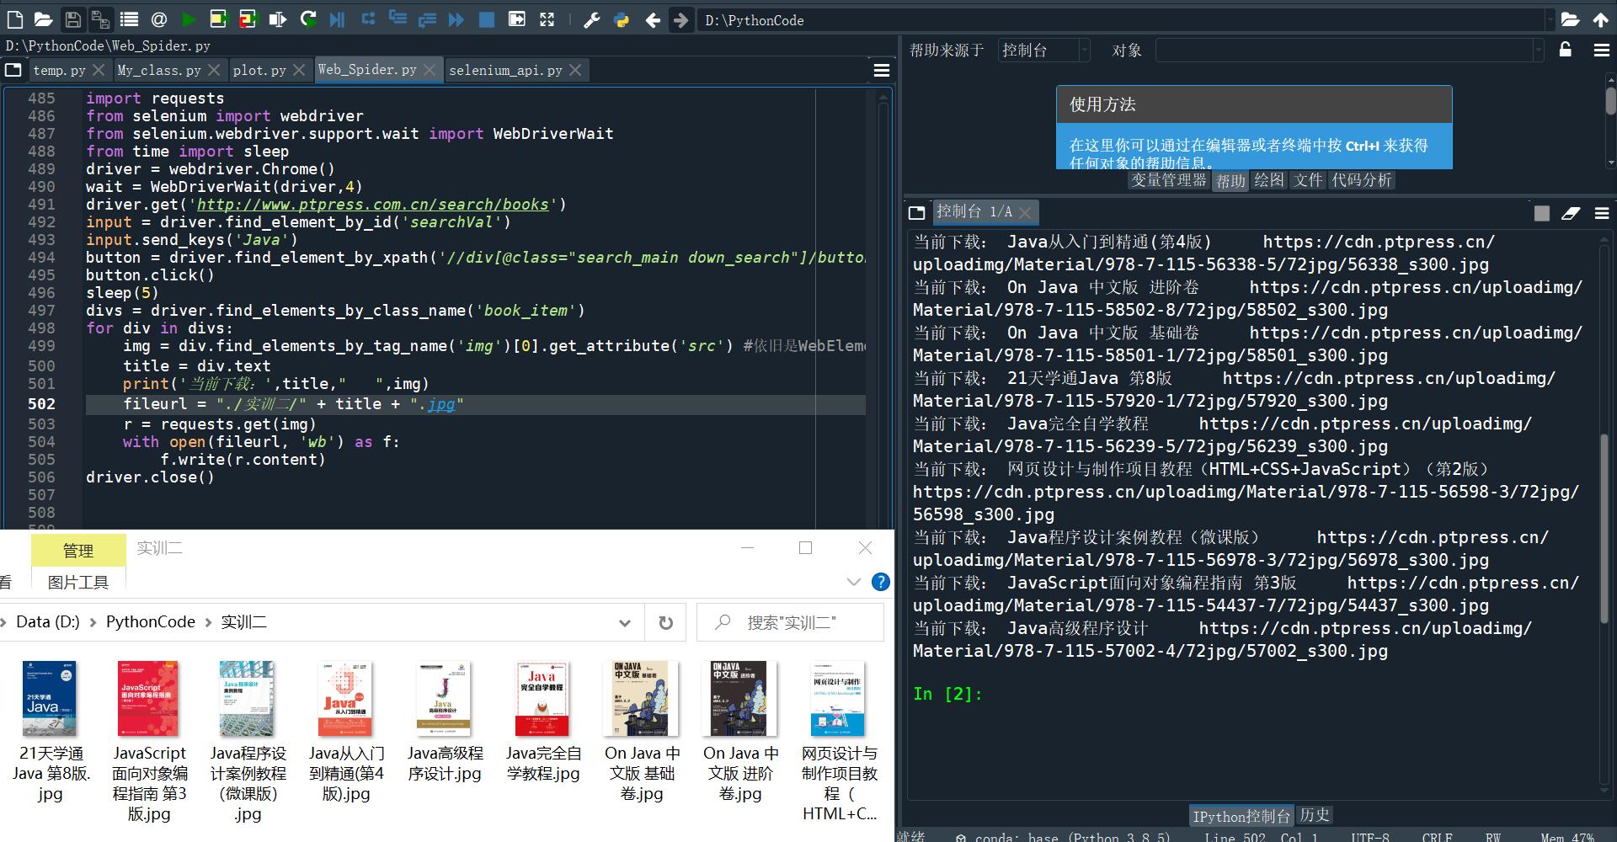Open the PYTHONPATH manager
Viewport: 1617px width, 842px height.
coord(622,19)
